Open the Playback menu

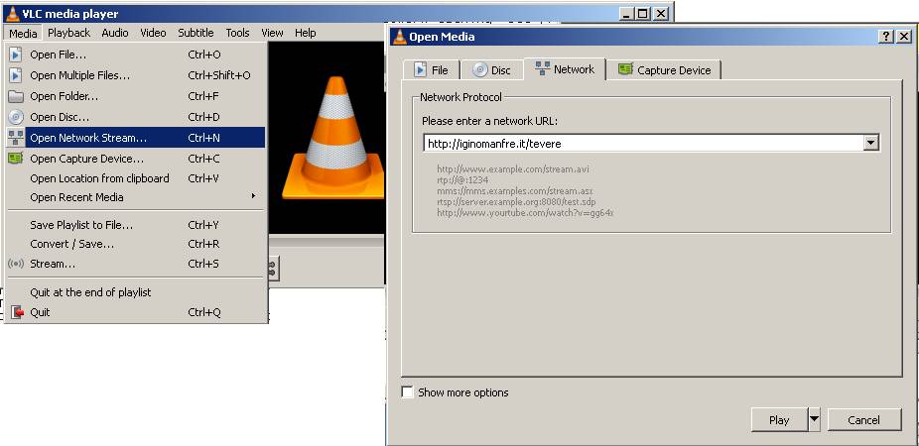tap(69, 33)
